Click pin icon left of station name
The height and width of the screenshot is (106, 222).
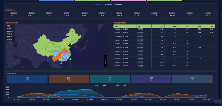tap(6, 10)
